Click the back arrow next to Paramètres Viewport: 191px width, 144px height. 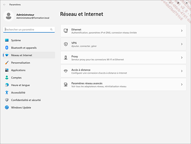click(5, 5)
